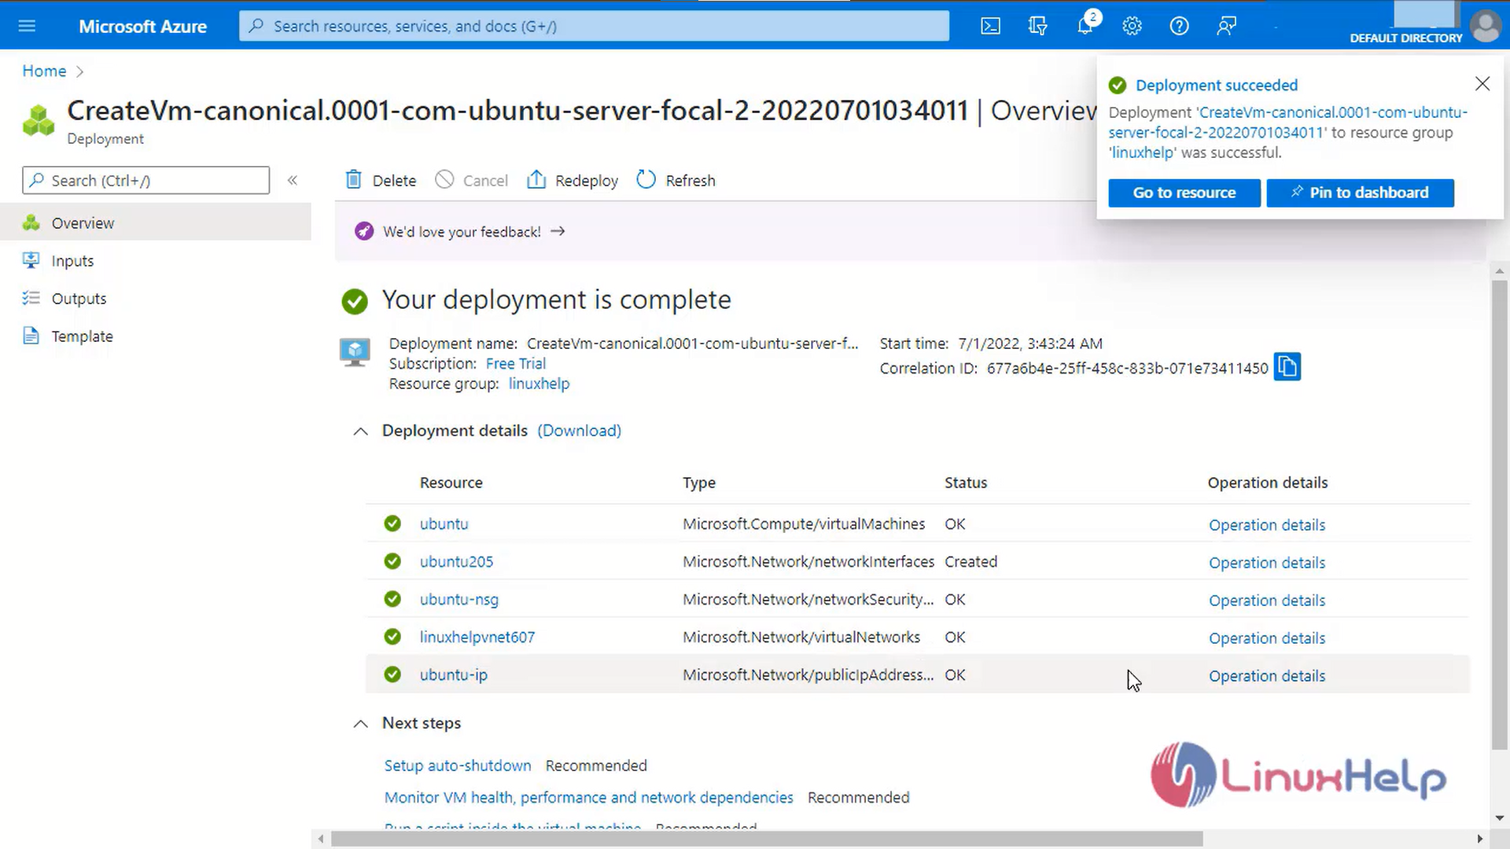Open the Setup auto-shutdown link

tap(457, 765)
